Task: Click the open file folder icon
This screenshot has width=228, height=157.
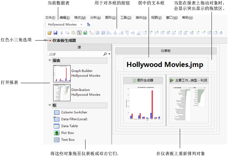Action: (x=49, y=33)
